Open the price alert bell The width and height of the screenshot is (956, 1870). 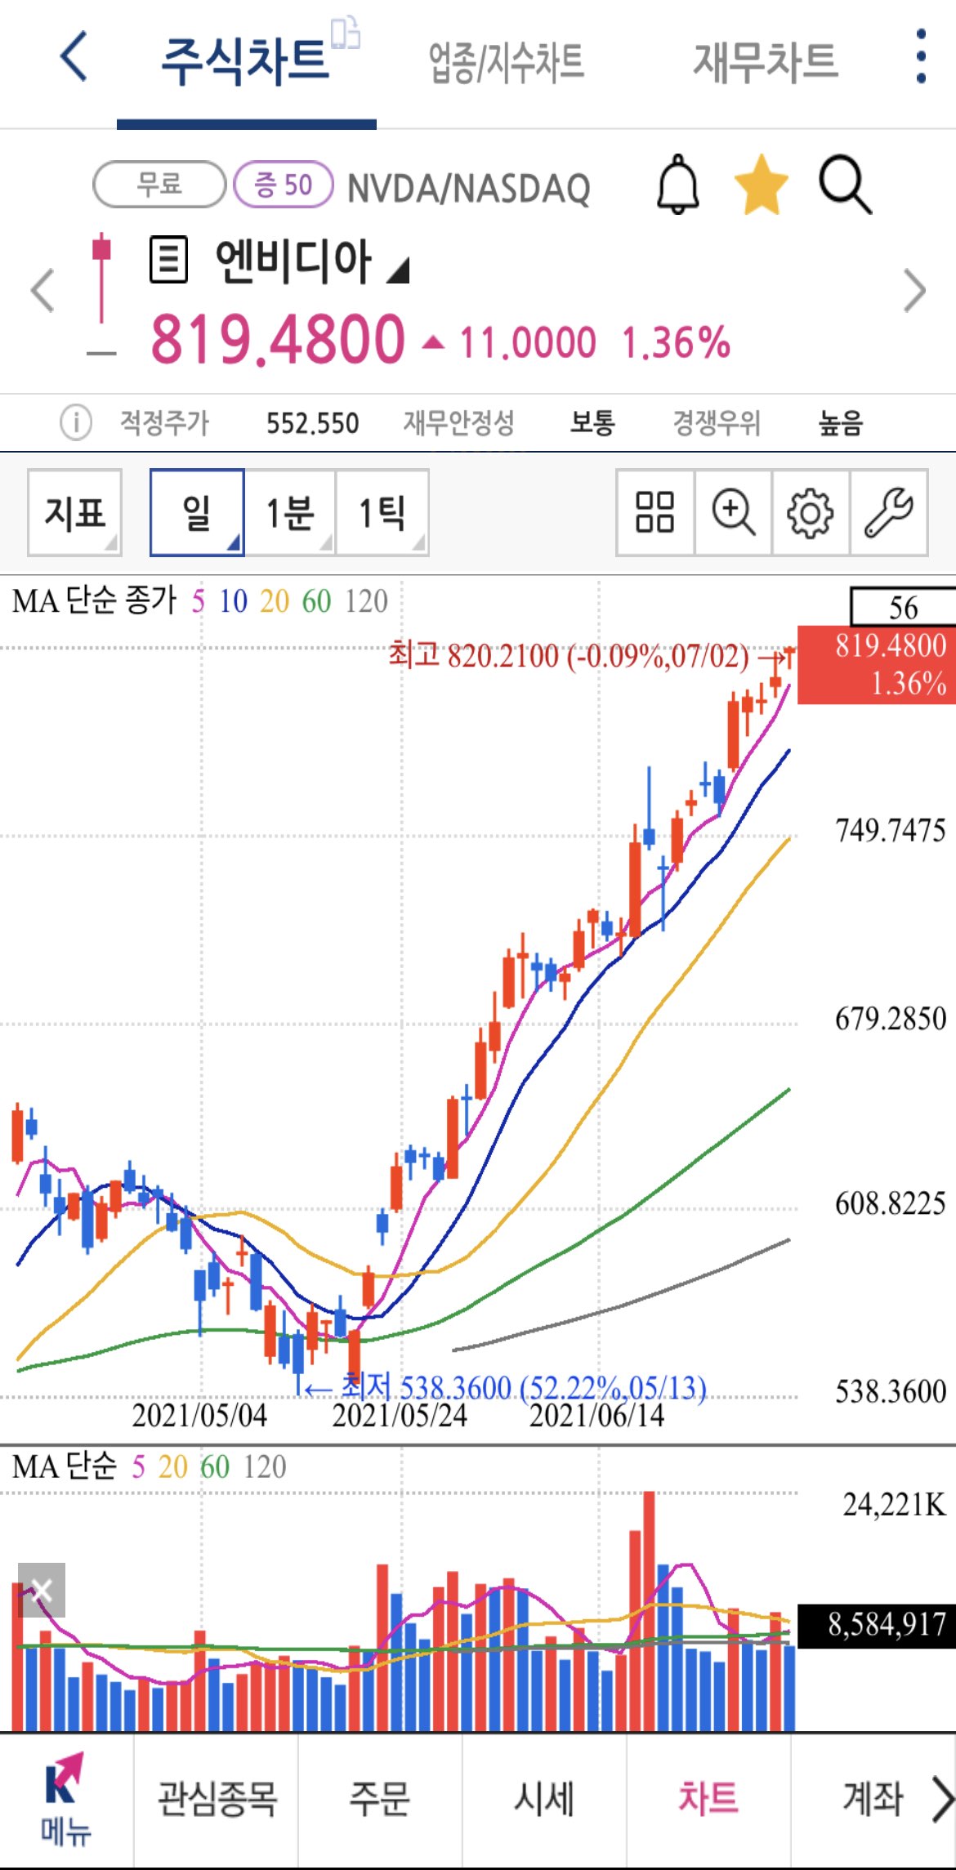(x=678, y=185)
